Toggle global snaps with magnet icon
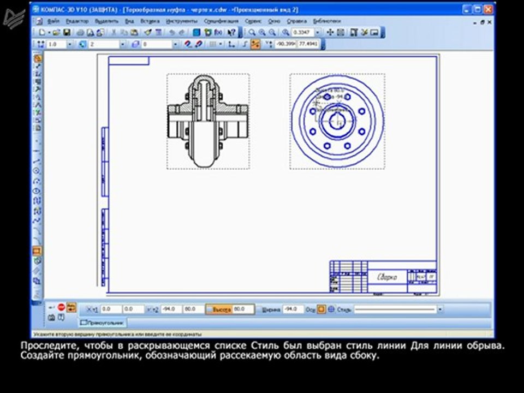 tap(188, 44)
